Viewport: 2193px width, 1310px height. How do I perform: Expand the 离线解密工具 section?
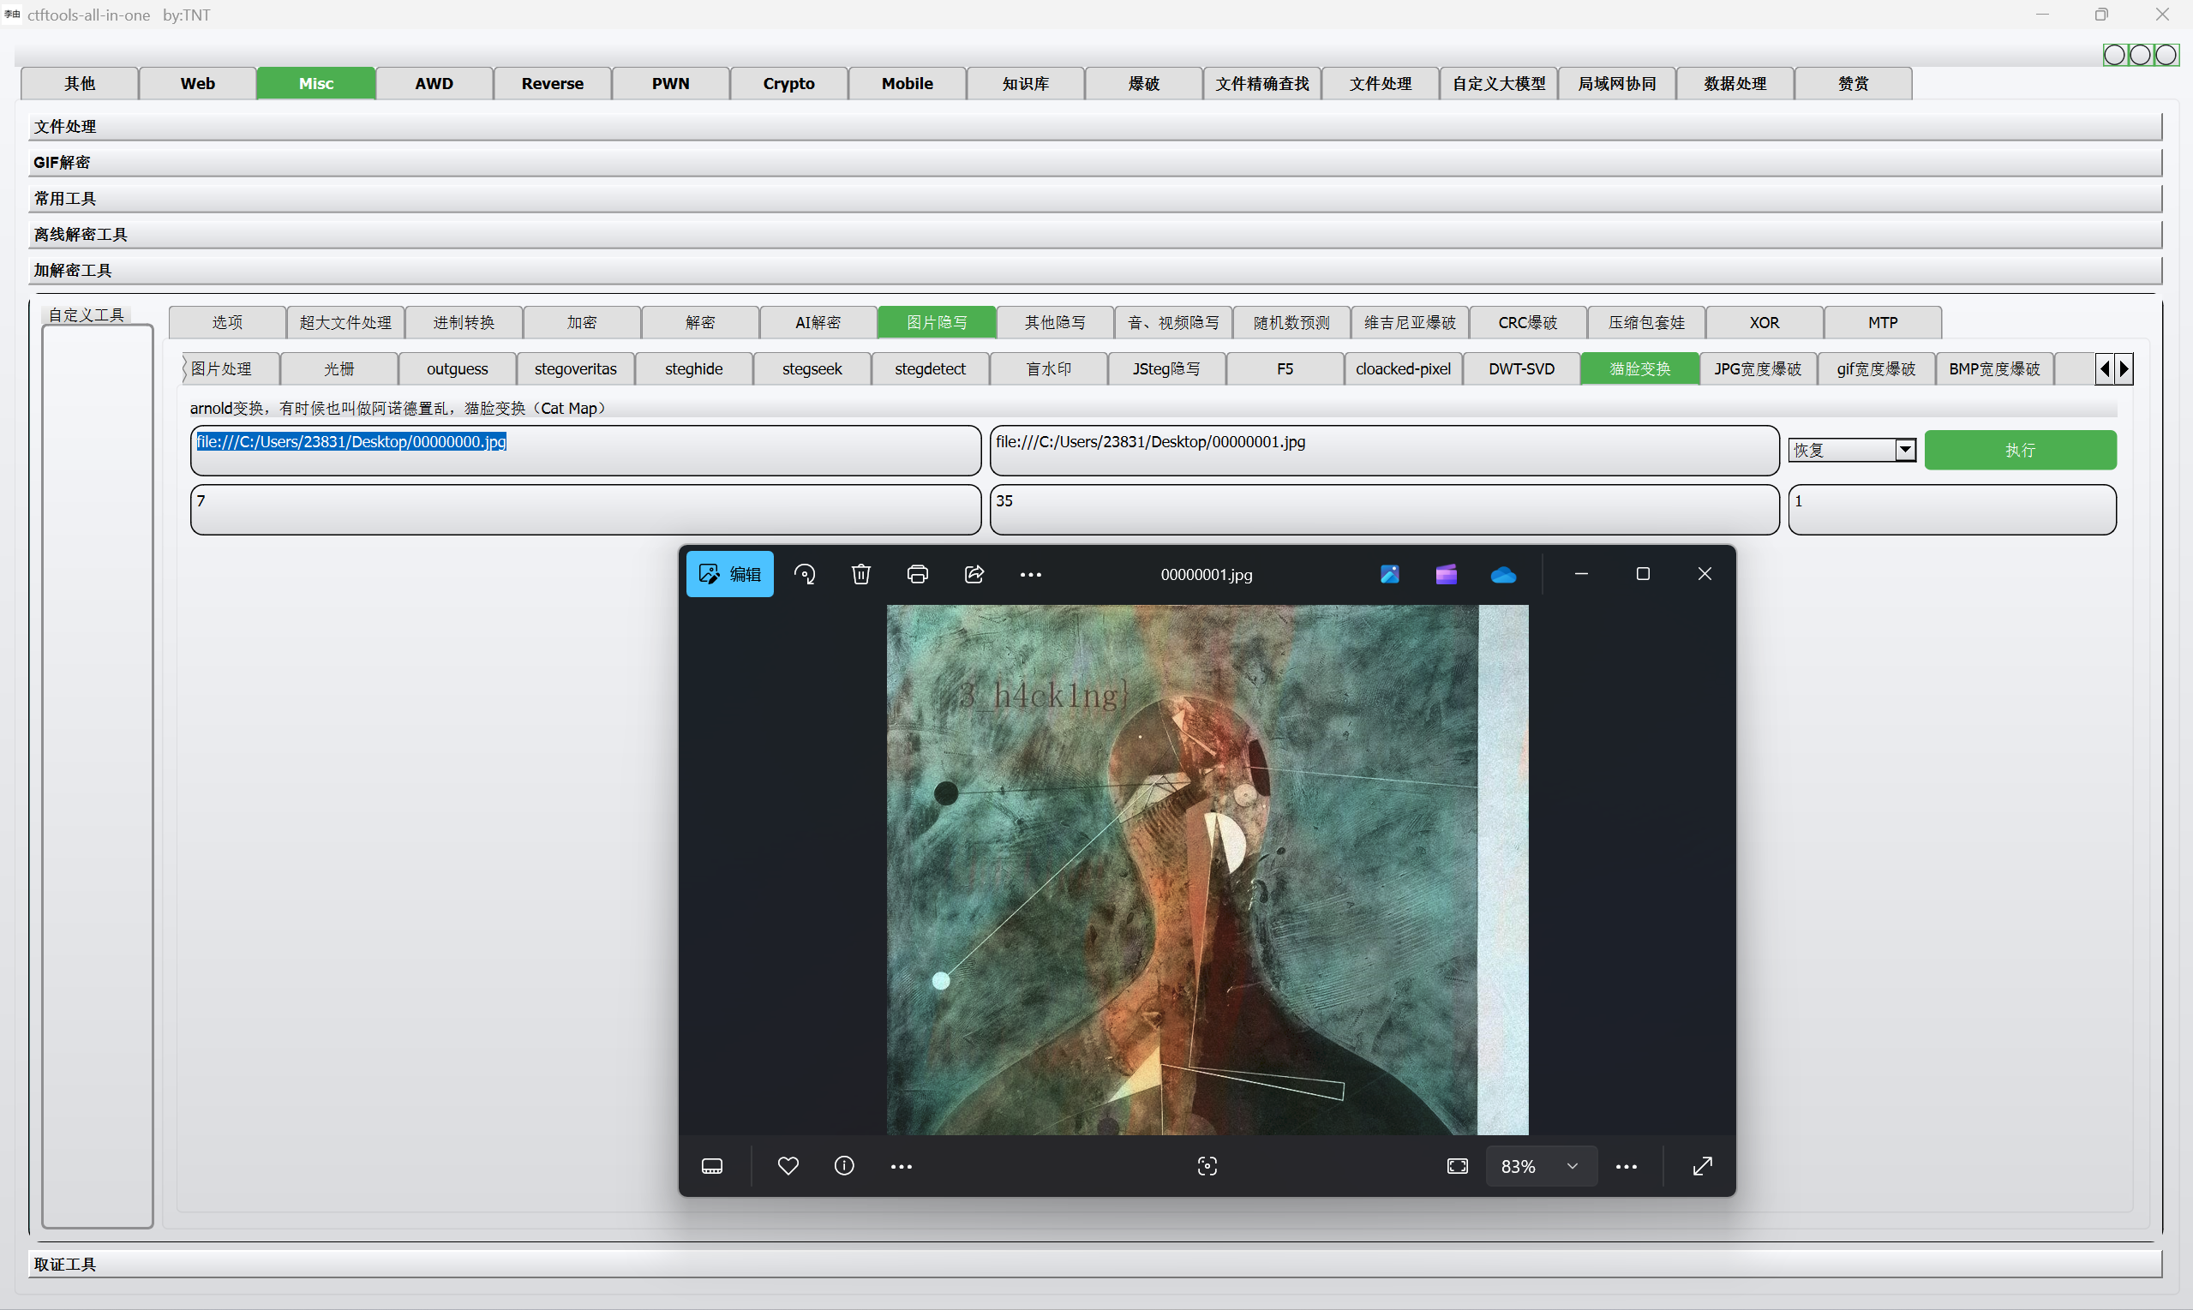(1094, 234)
